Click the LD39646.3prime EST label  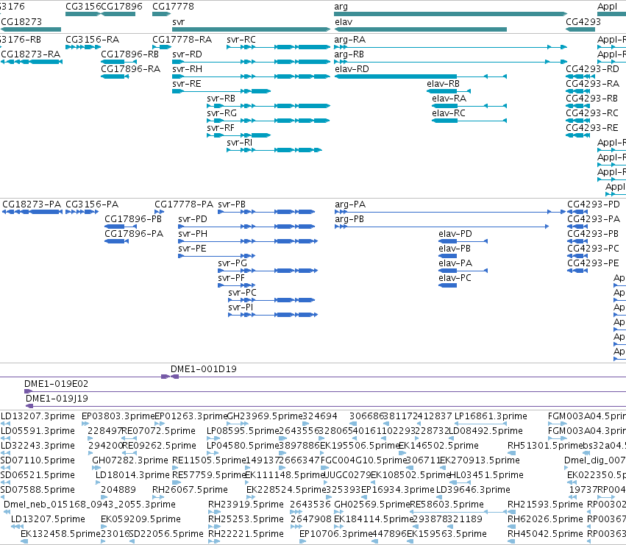point(473,490)
